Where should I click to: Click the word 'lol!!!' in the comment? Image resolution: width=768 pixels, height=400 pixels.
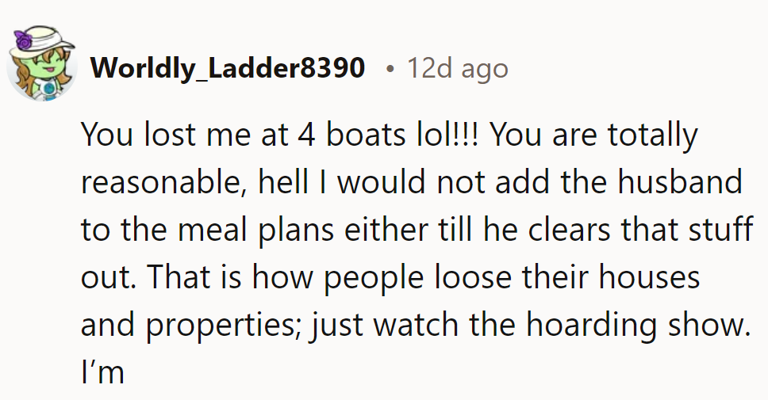447,135
